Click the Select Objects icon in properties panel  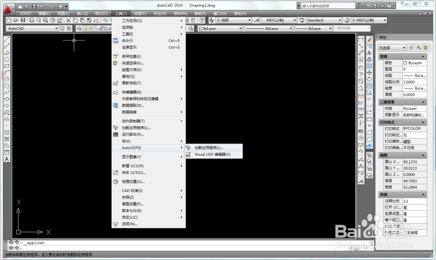[419, 48]
